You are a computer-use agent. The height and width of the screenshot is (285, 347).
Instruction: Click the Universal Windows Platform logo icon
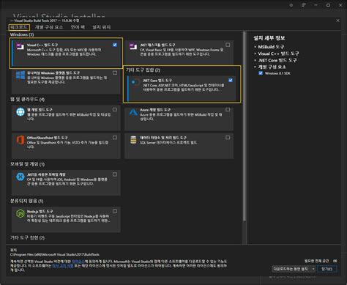point(20,75)
